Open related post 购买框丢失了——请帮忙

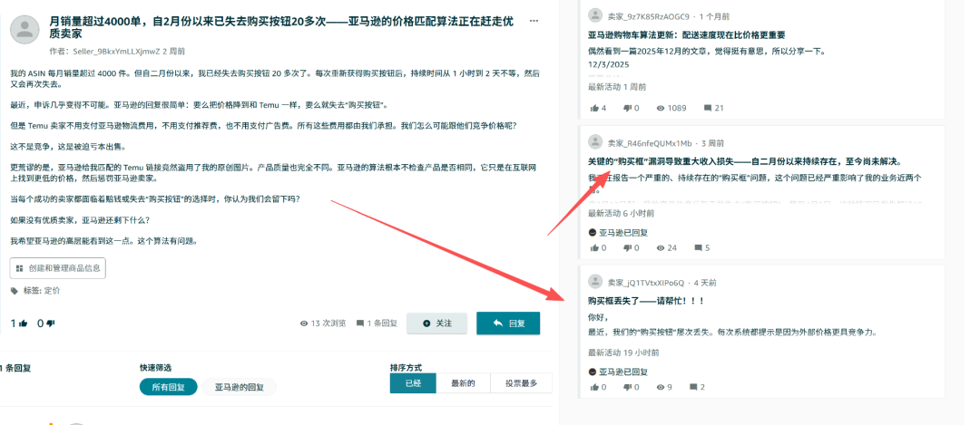click(x=646, y=301)
